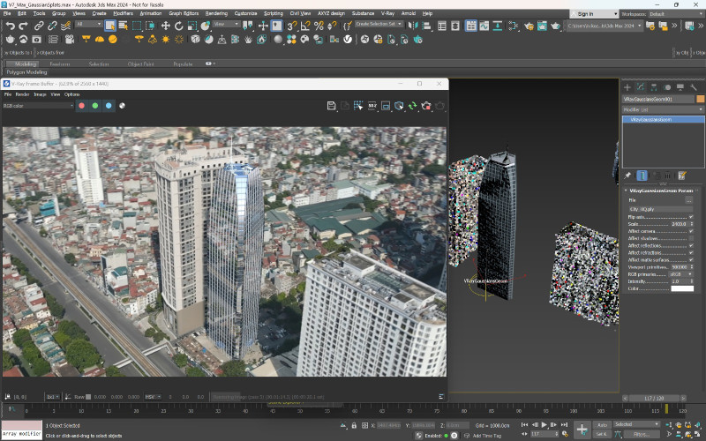Choose the Select and Move tool
The width and height of the screenshot is (706, 441).
coord(165,26)
